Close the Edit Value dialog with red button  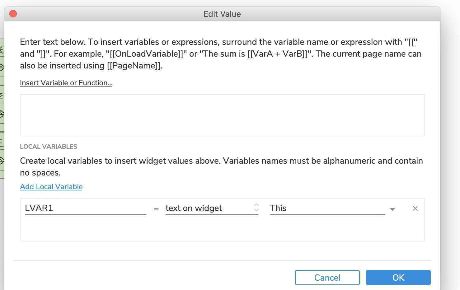(x=13, y=14)
